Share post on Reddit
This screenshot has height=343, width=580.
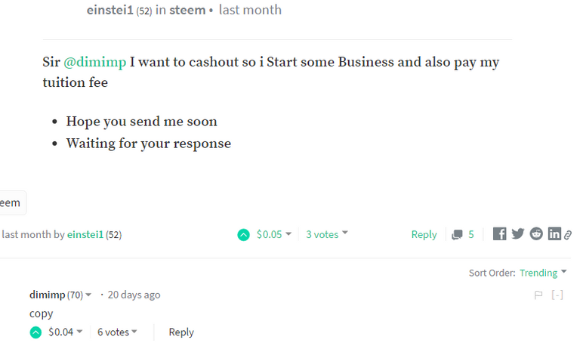(x=536, y=234)
